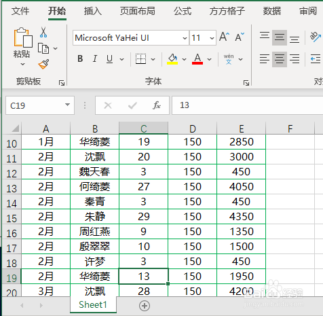The image size is (323, 316).
Task: Click next sheet navigation arrow
Action: tap(41, 306)
